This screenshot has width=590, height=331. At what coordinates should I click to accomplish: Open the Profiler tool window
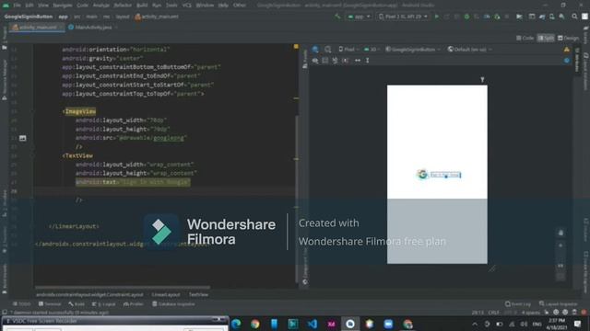[134, 304]
